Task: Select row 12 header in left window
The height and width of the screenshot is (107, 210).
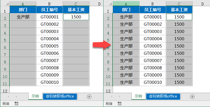Action: point(5,90)
